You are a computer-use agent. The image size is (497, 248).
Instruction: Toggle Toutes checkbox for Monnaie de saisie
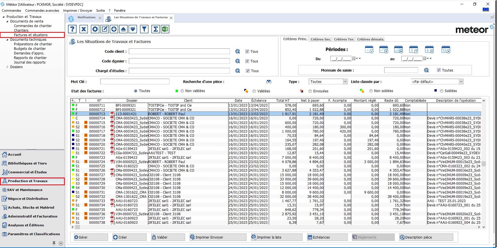439,70
